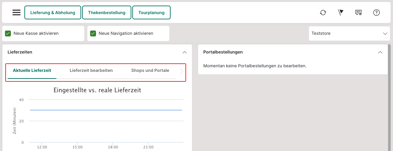
Task: Click the Lieferung & Abholung button
Action: click(53, 12)
